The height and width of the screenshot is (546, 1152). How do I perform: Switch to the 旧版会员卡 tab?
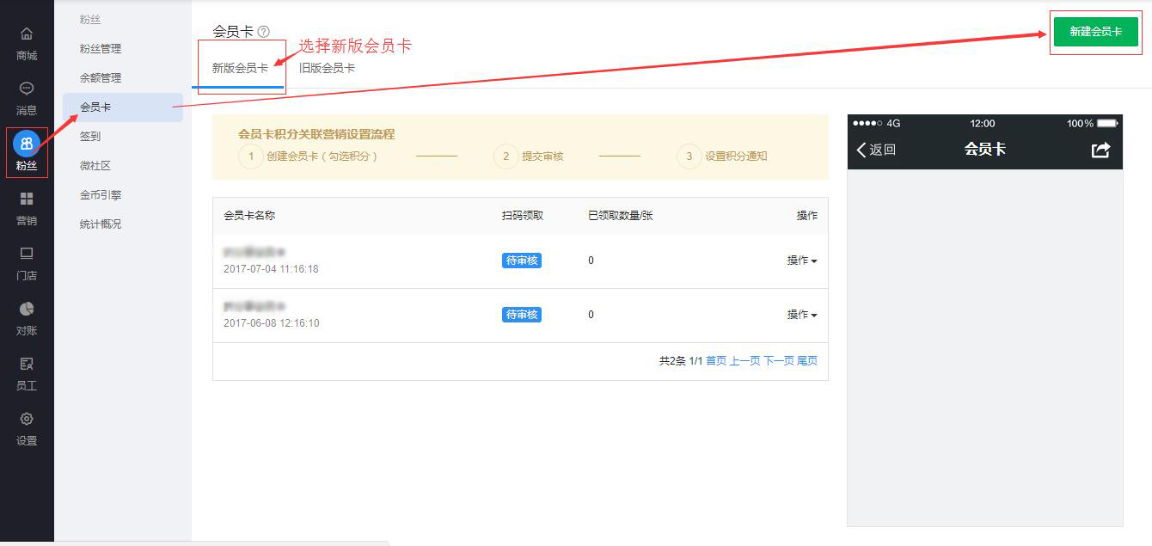point(327,68)
